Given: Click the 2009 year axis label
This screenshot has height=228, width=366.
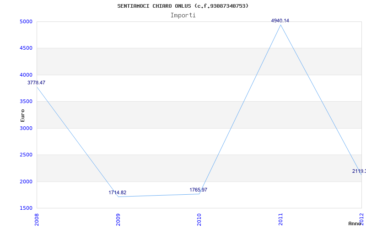Looking at the screenshot, I should pyautogui.click(x=118, y=219).
